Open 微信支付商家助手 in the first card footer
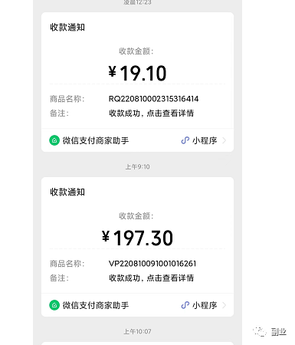This screenshot has height=345, width=295. [96, 140]
